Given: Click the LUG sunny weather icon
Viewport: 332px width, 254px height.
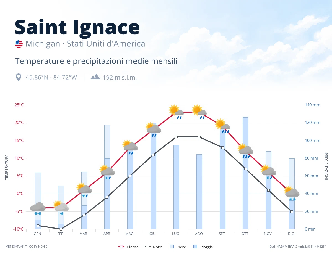Looking at the screenshot, I should tap(177, 112).
